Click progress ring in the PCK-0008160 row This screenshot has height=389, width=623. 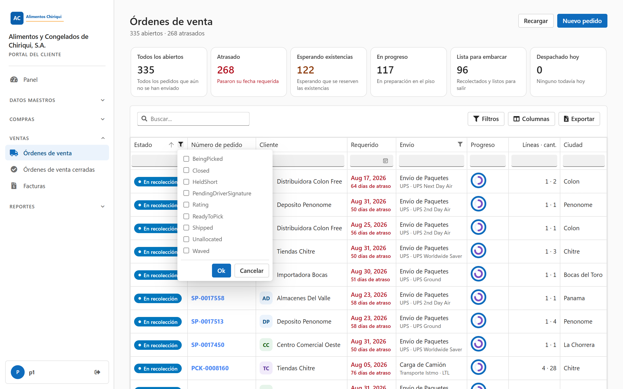coord(478,367)
